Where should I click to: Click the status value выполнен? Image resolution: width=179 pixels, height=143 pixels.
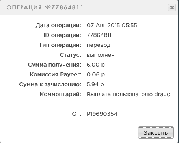pos(101,55)
